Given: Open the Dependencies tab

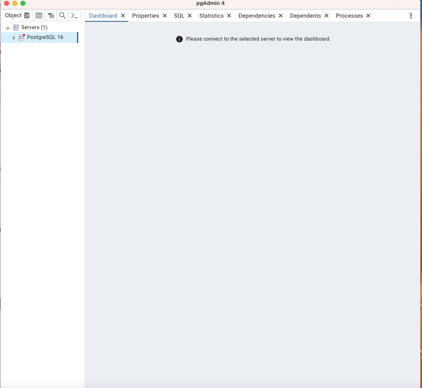Looking at the screenshot, I should (x=256, y=16).
